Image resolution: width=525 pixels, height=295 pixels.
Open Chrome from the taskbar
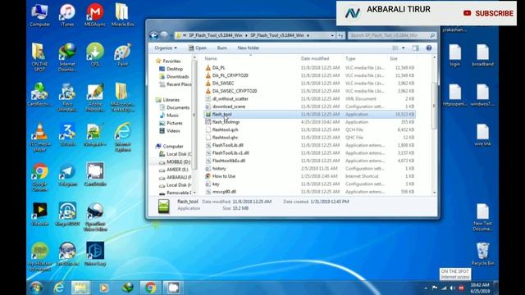tap(150, 288)
